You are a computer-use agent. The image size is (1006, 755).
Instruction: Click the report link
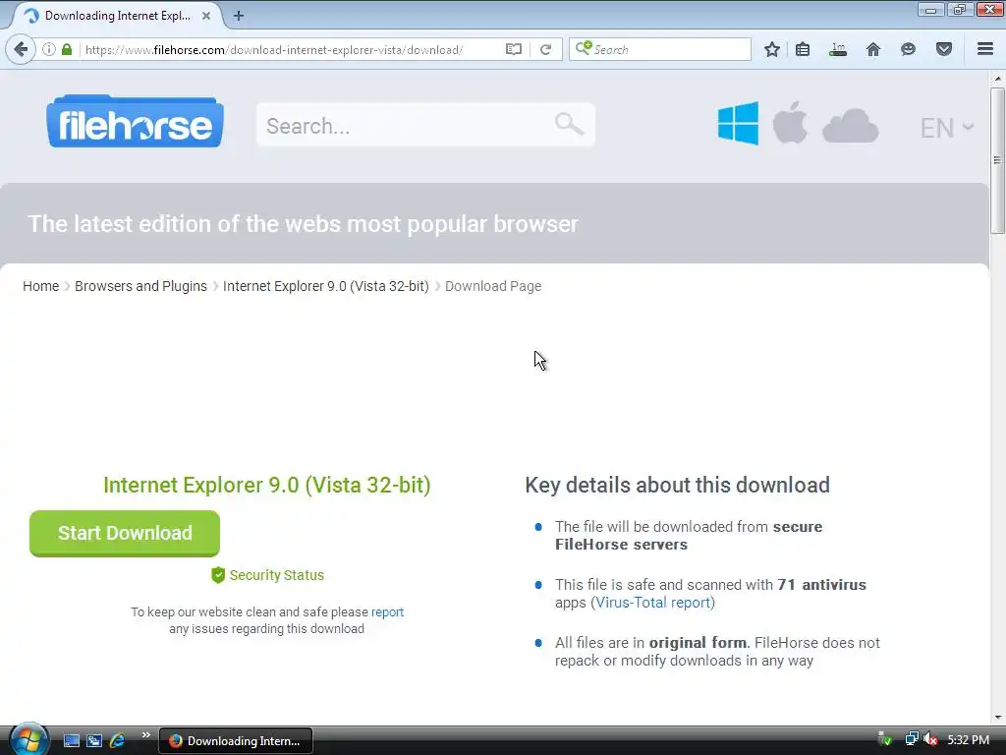387,612
